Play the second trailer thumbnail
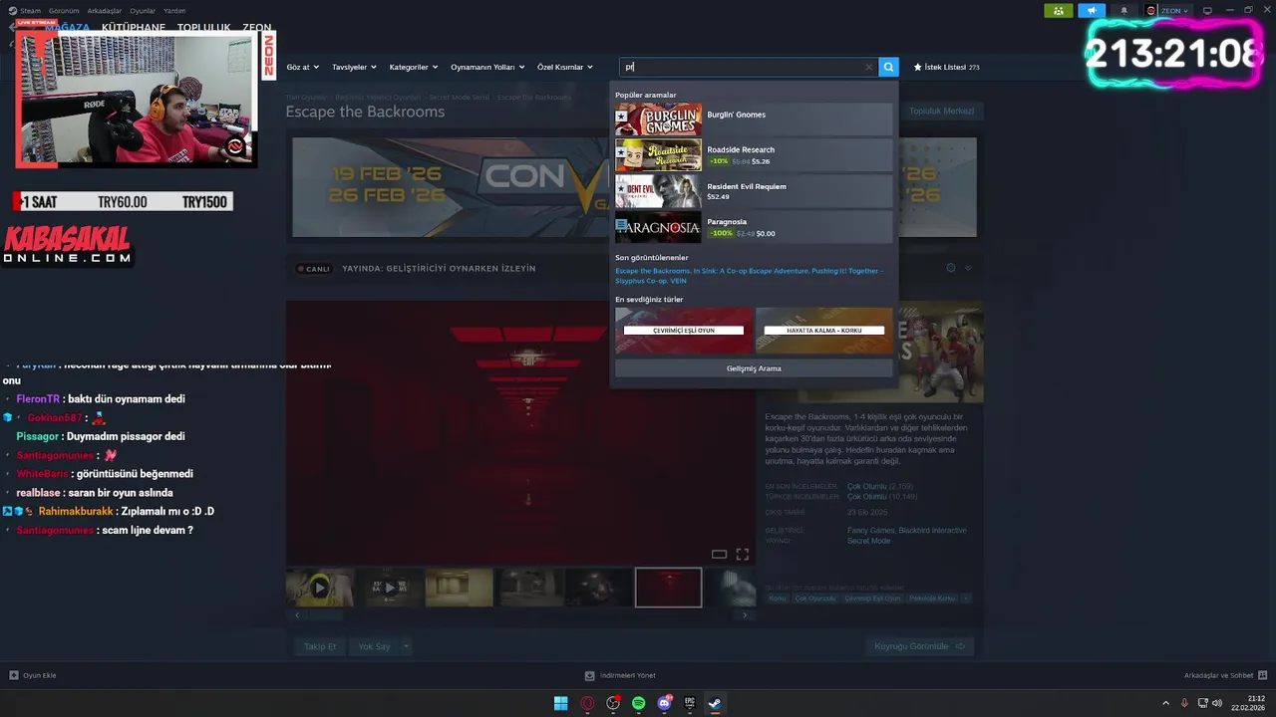The height and width of the screenshot is (717, 1276). click(390, 588)
